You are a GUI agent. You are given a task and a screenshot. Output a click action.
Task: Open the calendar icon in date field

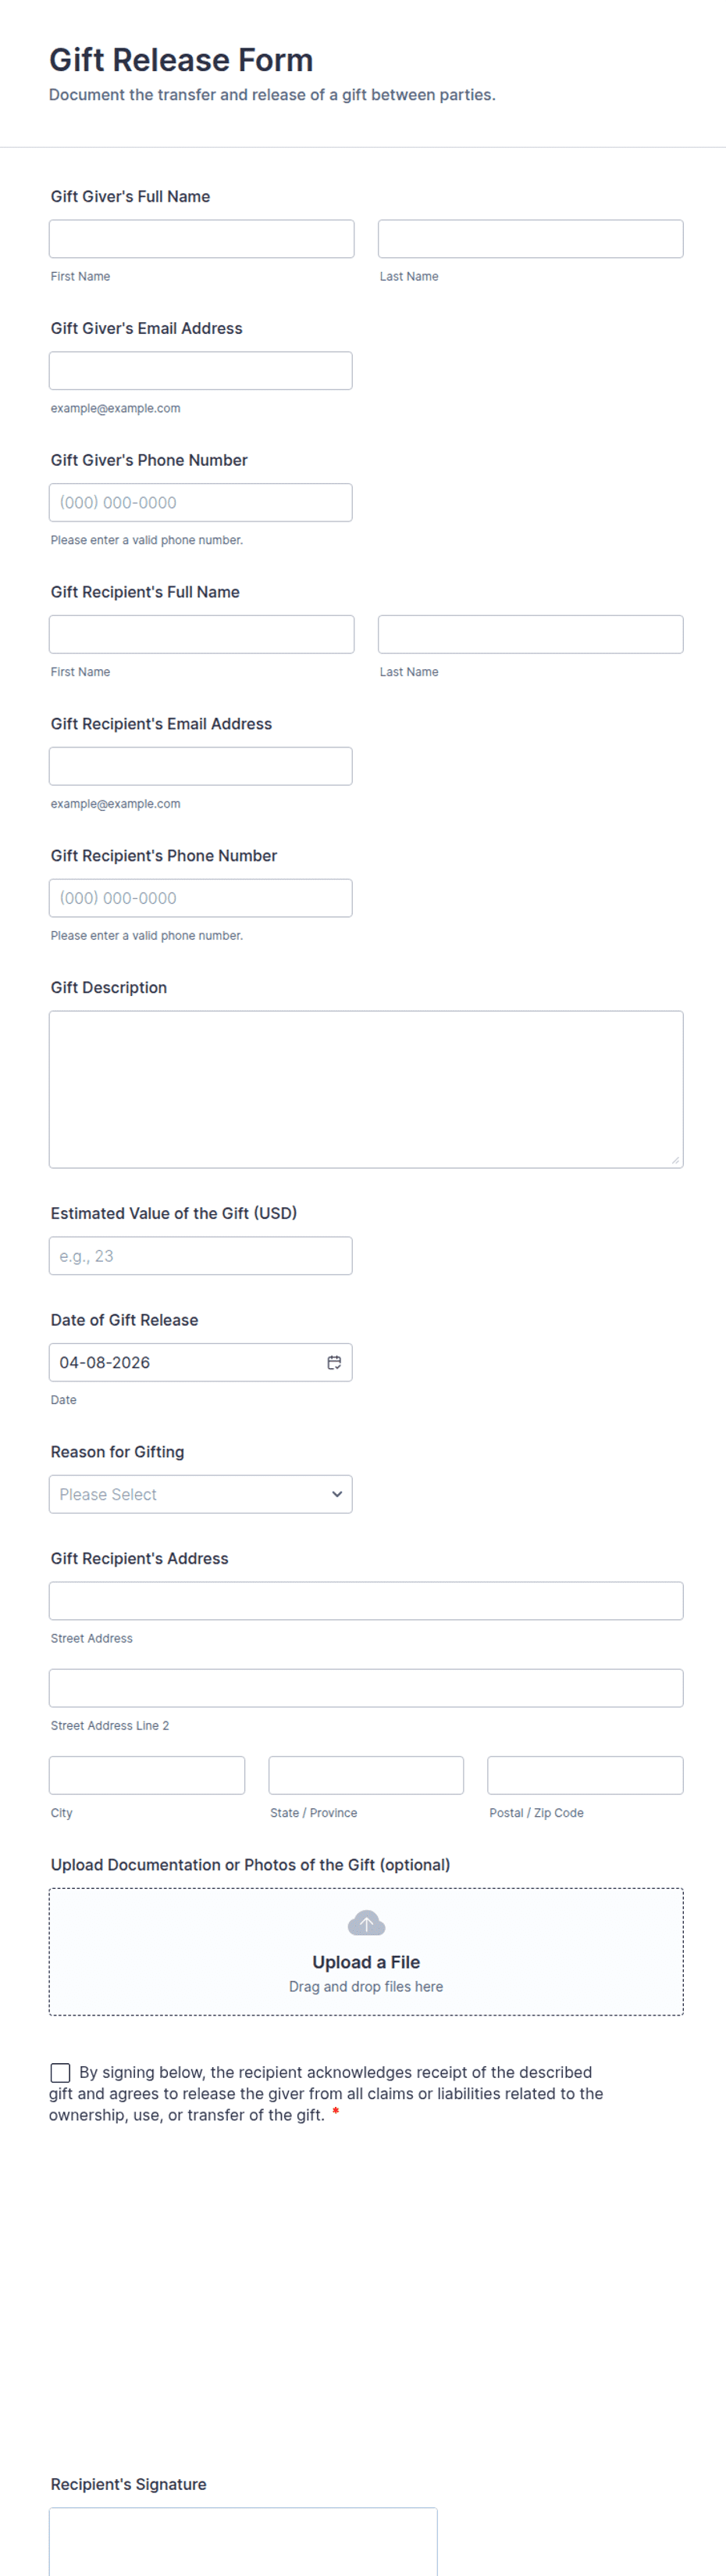[x=335, y=1362]
